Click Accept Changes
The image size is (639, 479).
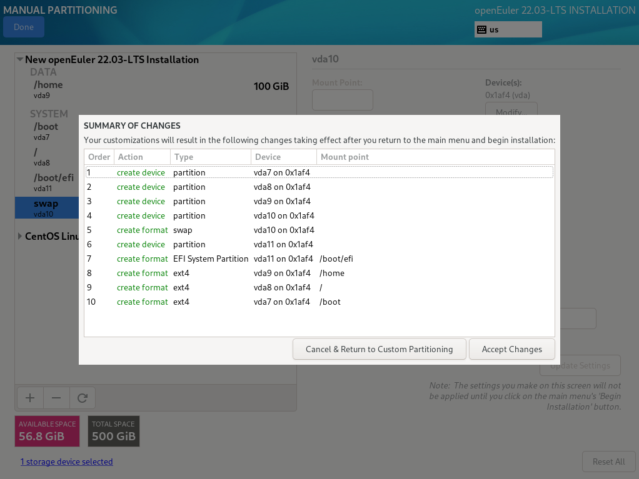click(512, 349)
